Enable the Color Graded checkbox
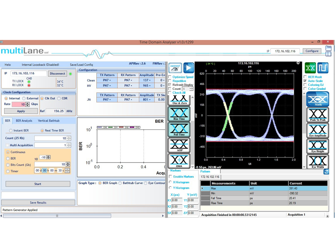 pos(305,89)
